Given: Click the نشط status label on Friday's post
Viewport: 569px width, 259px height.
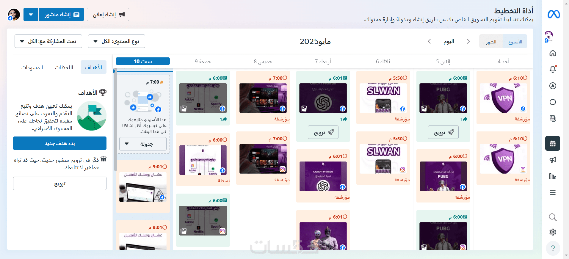Looking at the screenshot, I should click(224, 181).
